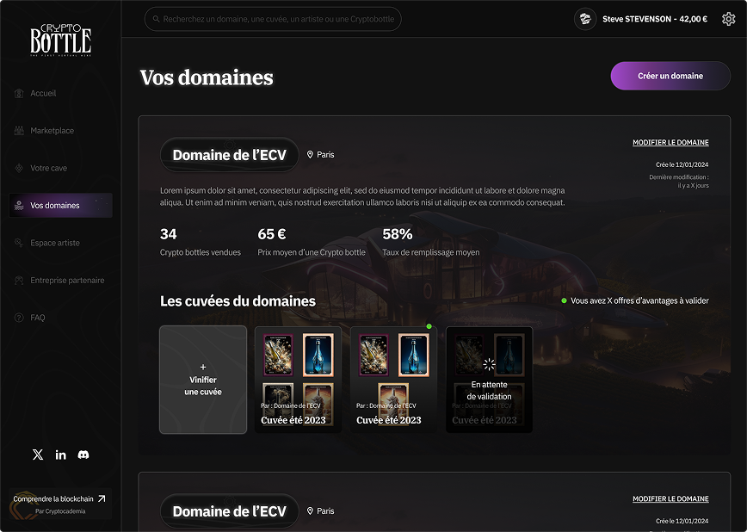
Task: Focus the domain search field
Action: click(x=275, y=19)
